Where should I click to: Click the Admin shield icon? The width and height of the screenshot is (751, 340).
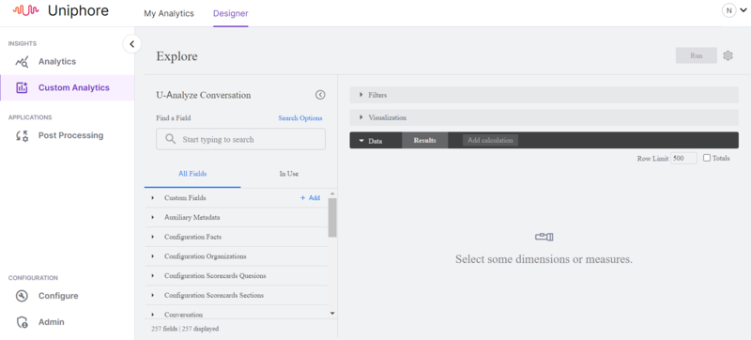point(22,322)
